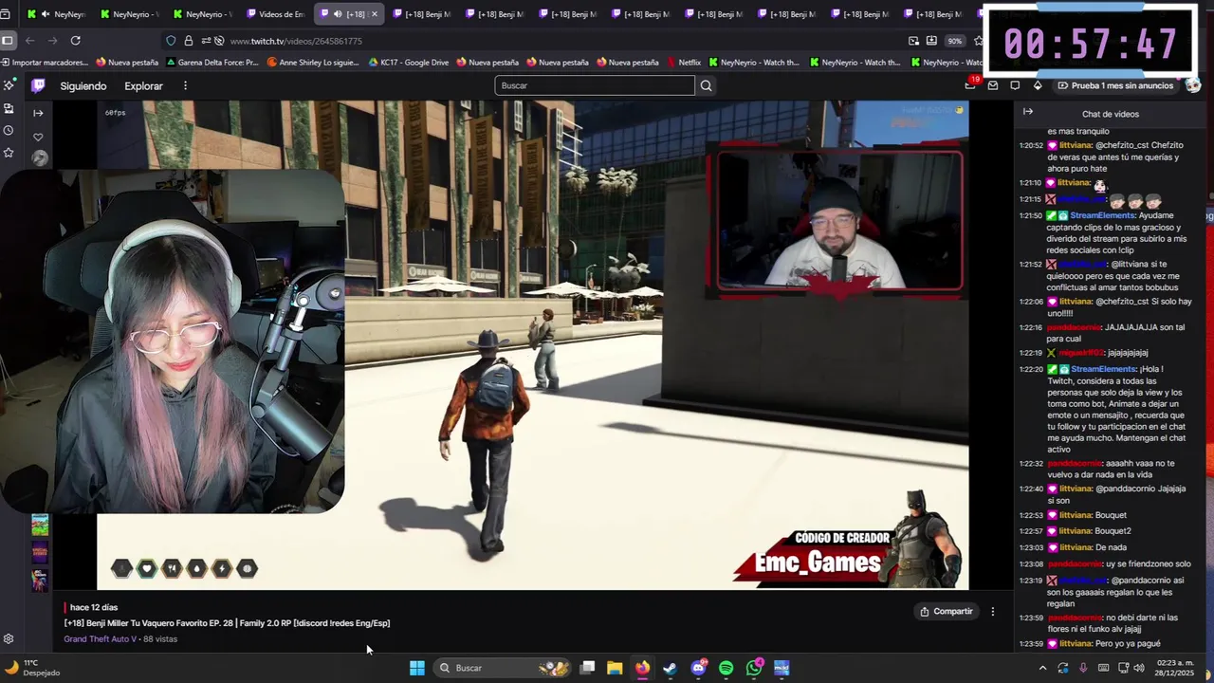Viewport: 1214px width, 683px height.
Task: Focus the Twitch Buscar search field
Action: click(595, 85)
